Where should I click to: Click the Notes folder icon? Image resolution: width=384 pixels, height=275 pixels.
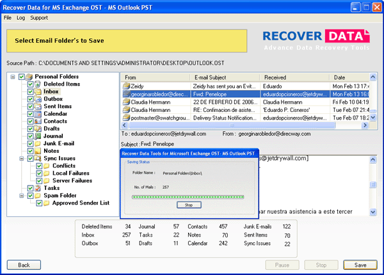coord(38,151)
